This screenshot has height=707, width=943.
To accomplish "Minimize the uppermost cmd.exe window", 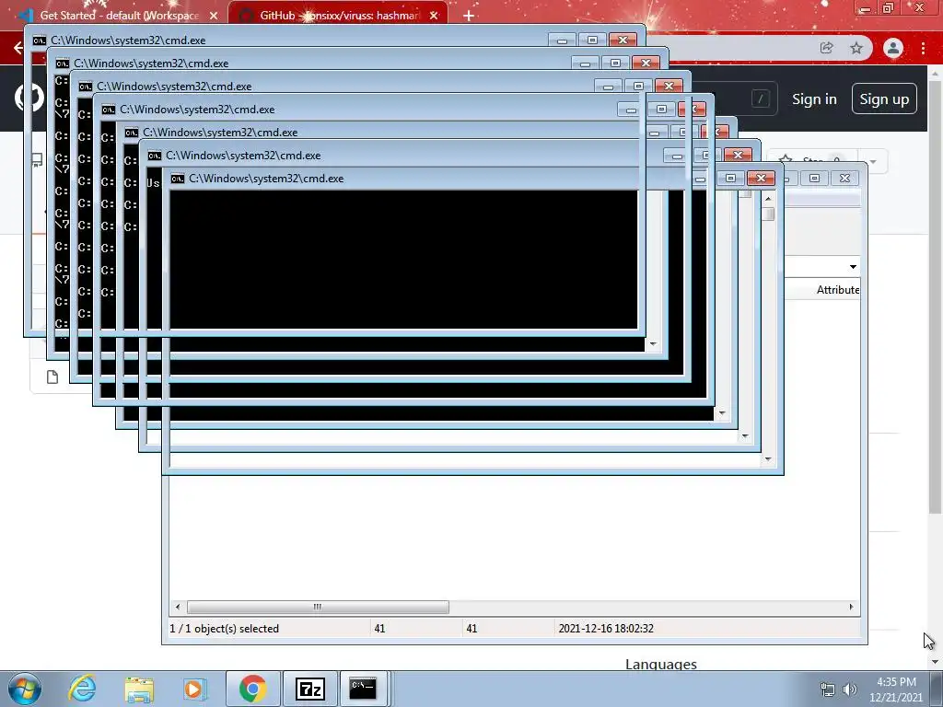I will pos(563,41).
